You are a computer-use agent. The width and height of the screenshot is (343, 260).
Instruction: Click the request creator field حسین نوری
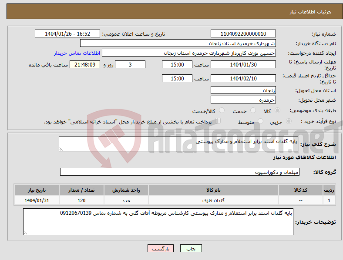coord(189,53)
